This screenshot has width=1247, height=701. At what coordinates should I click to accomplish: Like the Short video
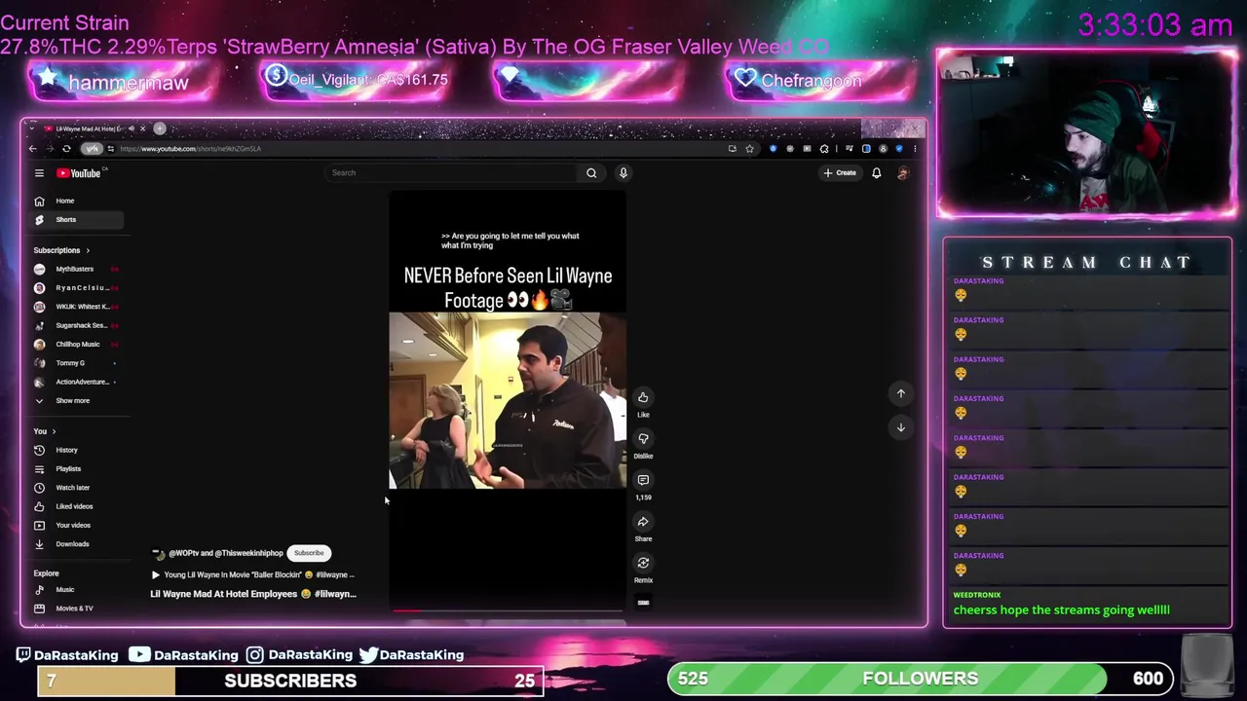click(x=643, y=397)
